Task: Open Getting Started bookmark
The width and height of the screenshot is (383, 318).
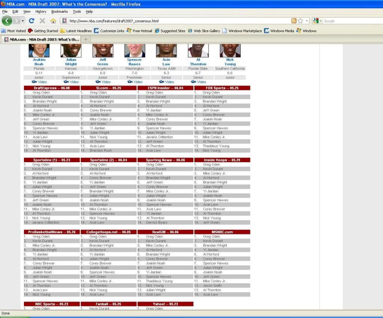Action: pos(43,31)
